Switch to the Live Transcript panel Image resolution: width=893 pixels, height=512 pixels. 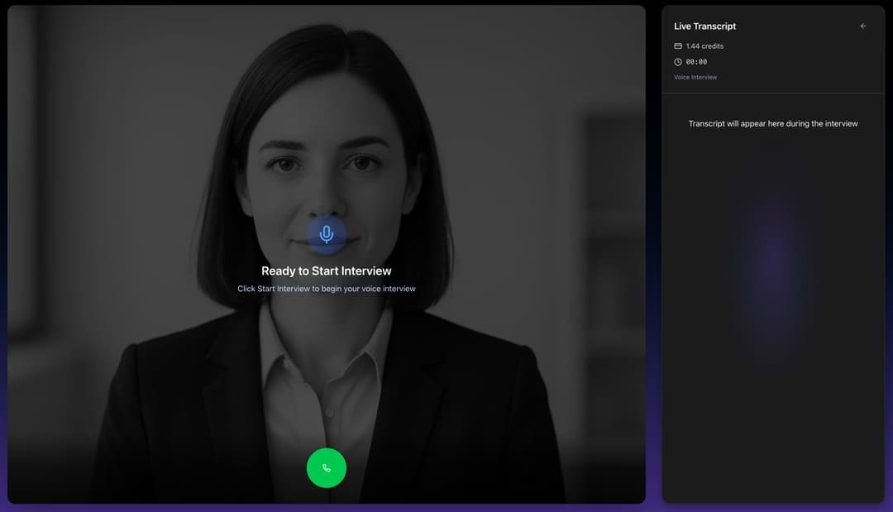[704, 26]
